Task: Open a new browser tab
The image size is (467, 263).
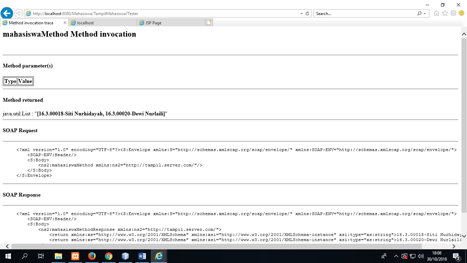Action: pos(208,23)
